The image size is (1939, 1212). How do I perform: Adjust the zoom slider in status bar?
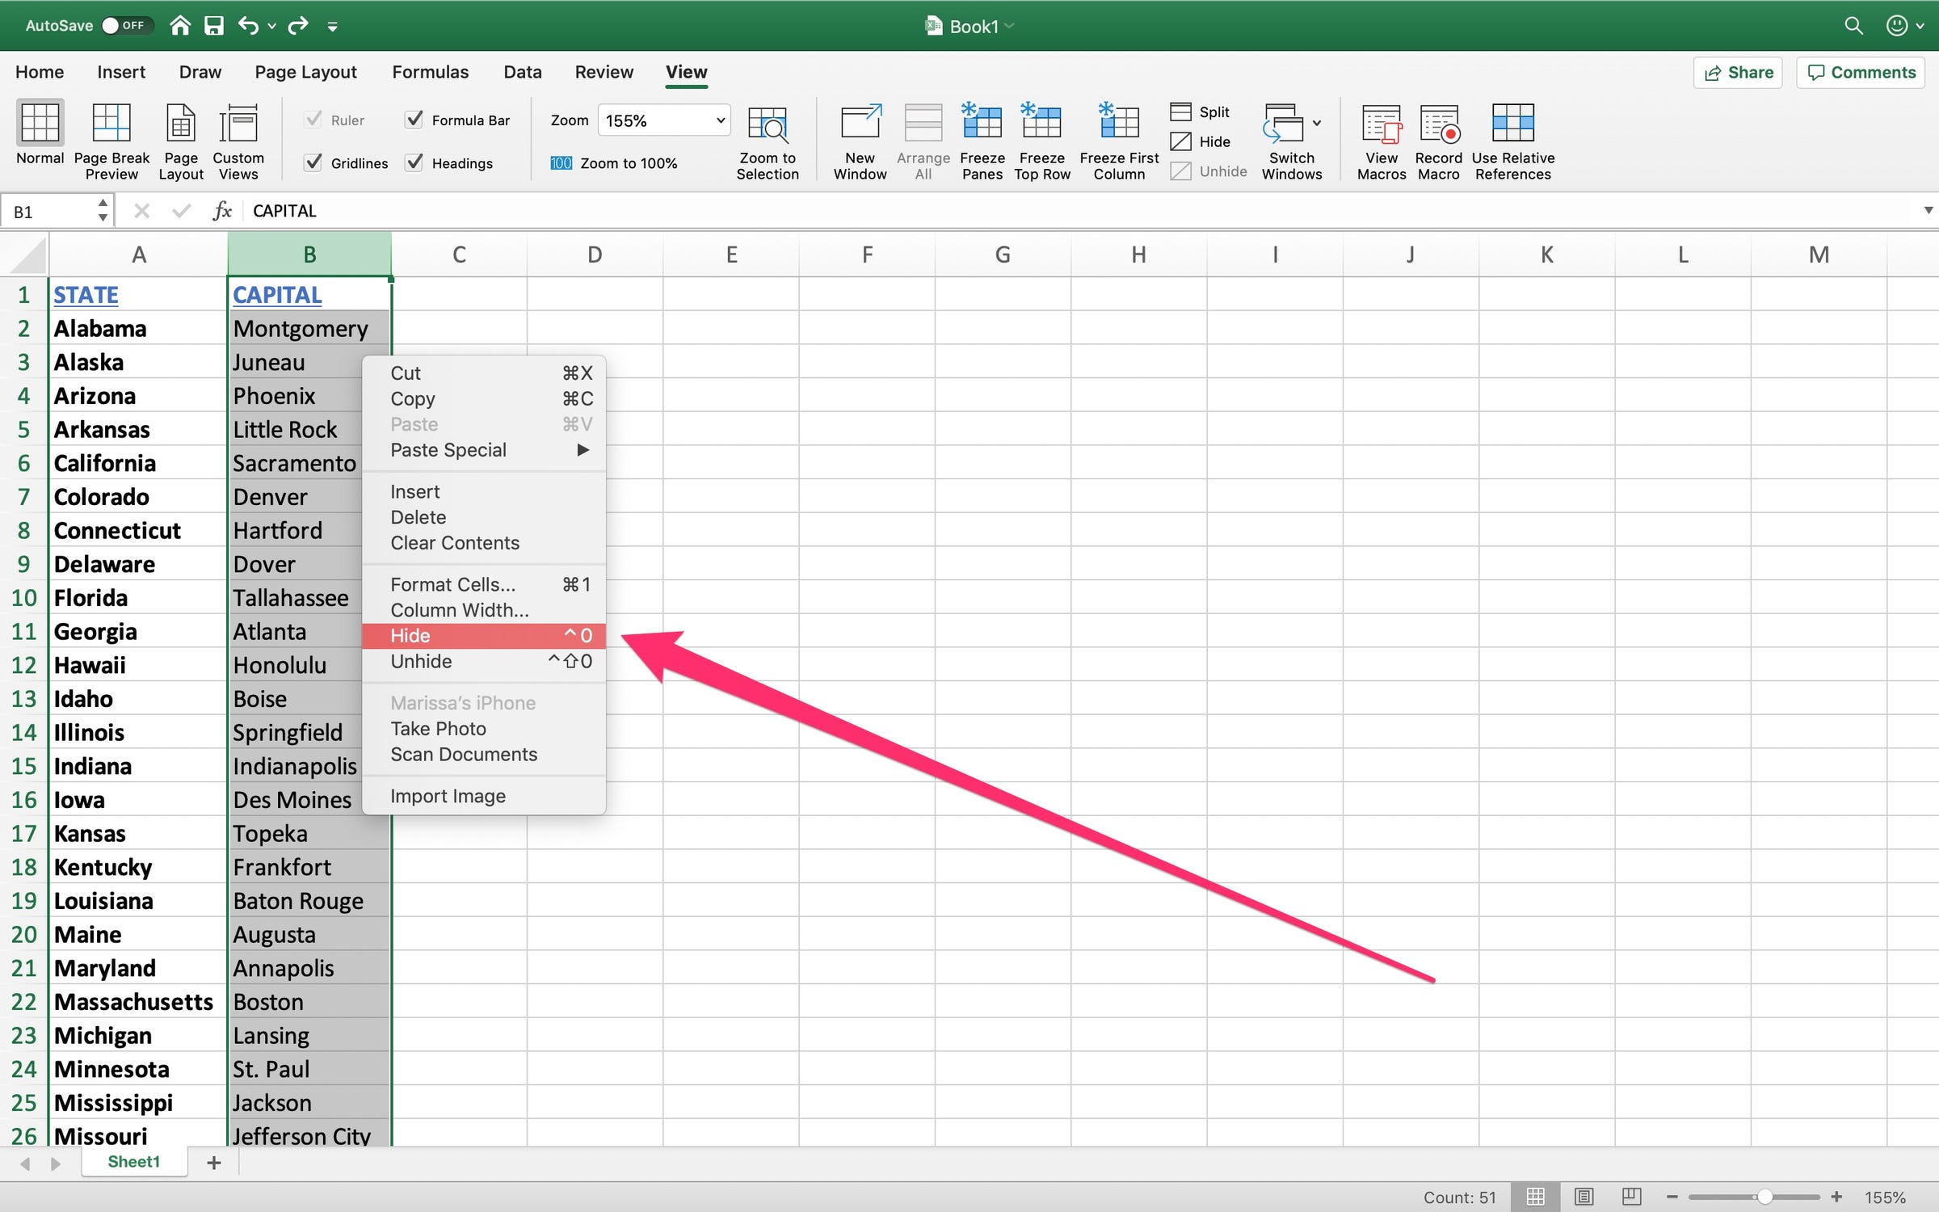[1764, 1197]
